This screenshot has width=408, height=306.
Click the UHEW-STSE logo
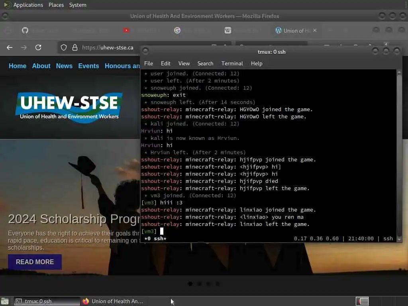coord(69,108)
